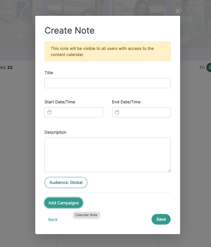This screenshot has height=247, width=211.
Task: Click the Start Date/Time label
Action: 60,102
